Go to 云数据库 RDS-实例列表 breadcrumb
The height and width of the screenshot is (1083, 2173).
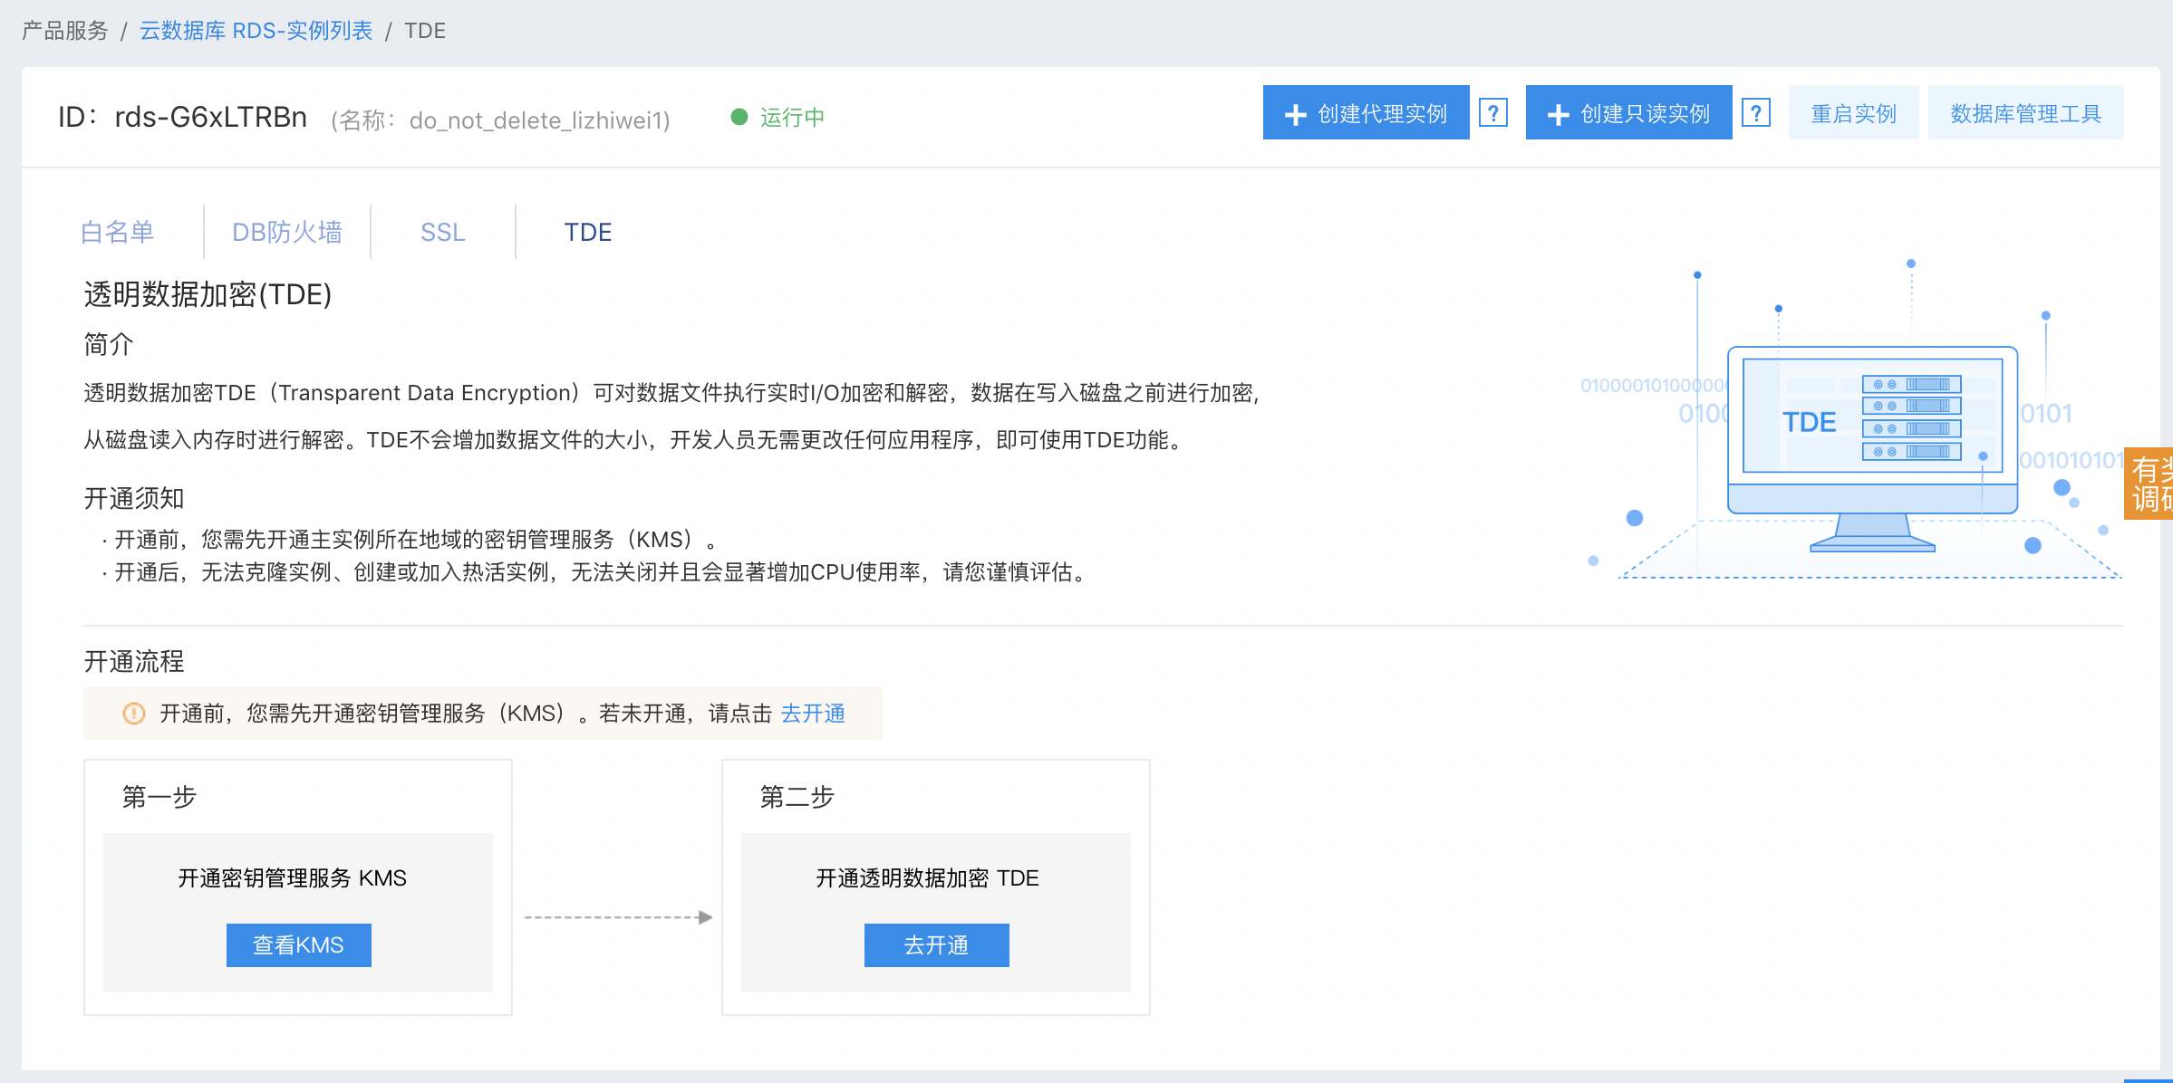coord(256,31)
